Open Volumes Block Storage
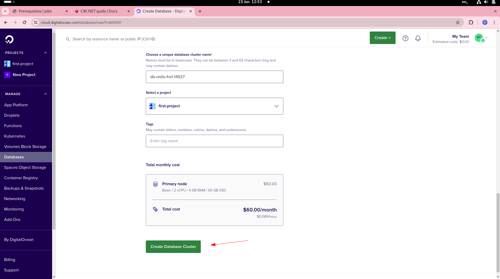 pyautogui.click(x=25, y=147)
